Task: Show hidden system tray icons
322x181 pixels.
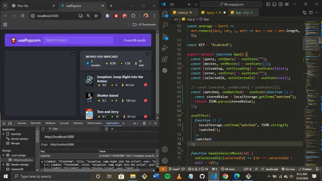Action: click(x=268, y=176)
